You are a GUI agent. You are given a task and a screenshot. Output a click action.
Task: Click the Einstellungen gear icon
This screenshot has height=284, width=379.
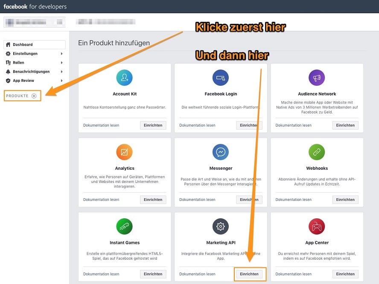[8, 54]
